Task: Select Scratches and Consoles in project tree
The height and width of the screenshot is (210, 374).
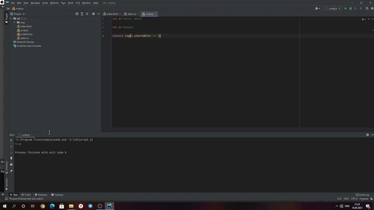Action: (x=29, y=45)
